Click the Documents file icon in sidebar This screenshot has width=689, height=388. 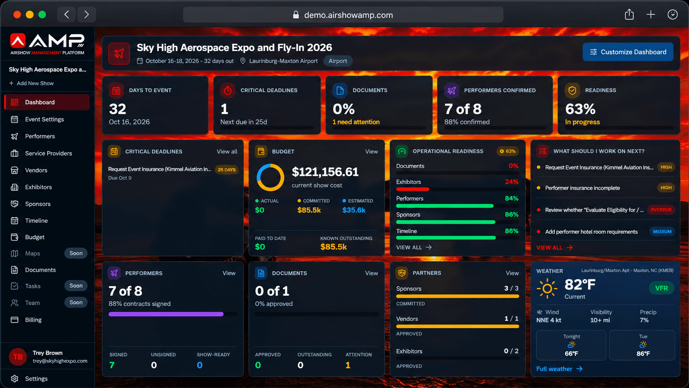pos(15,270)
